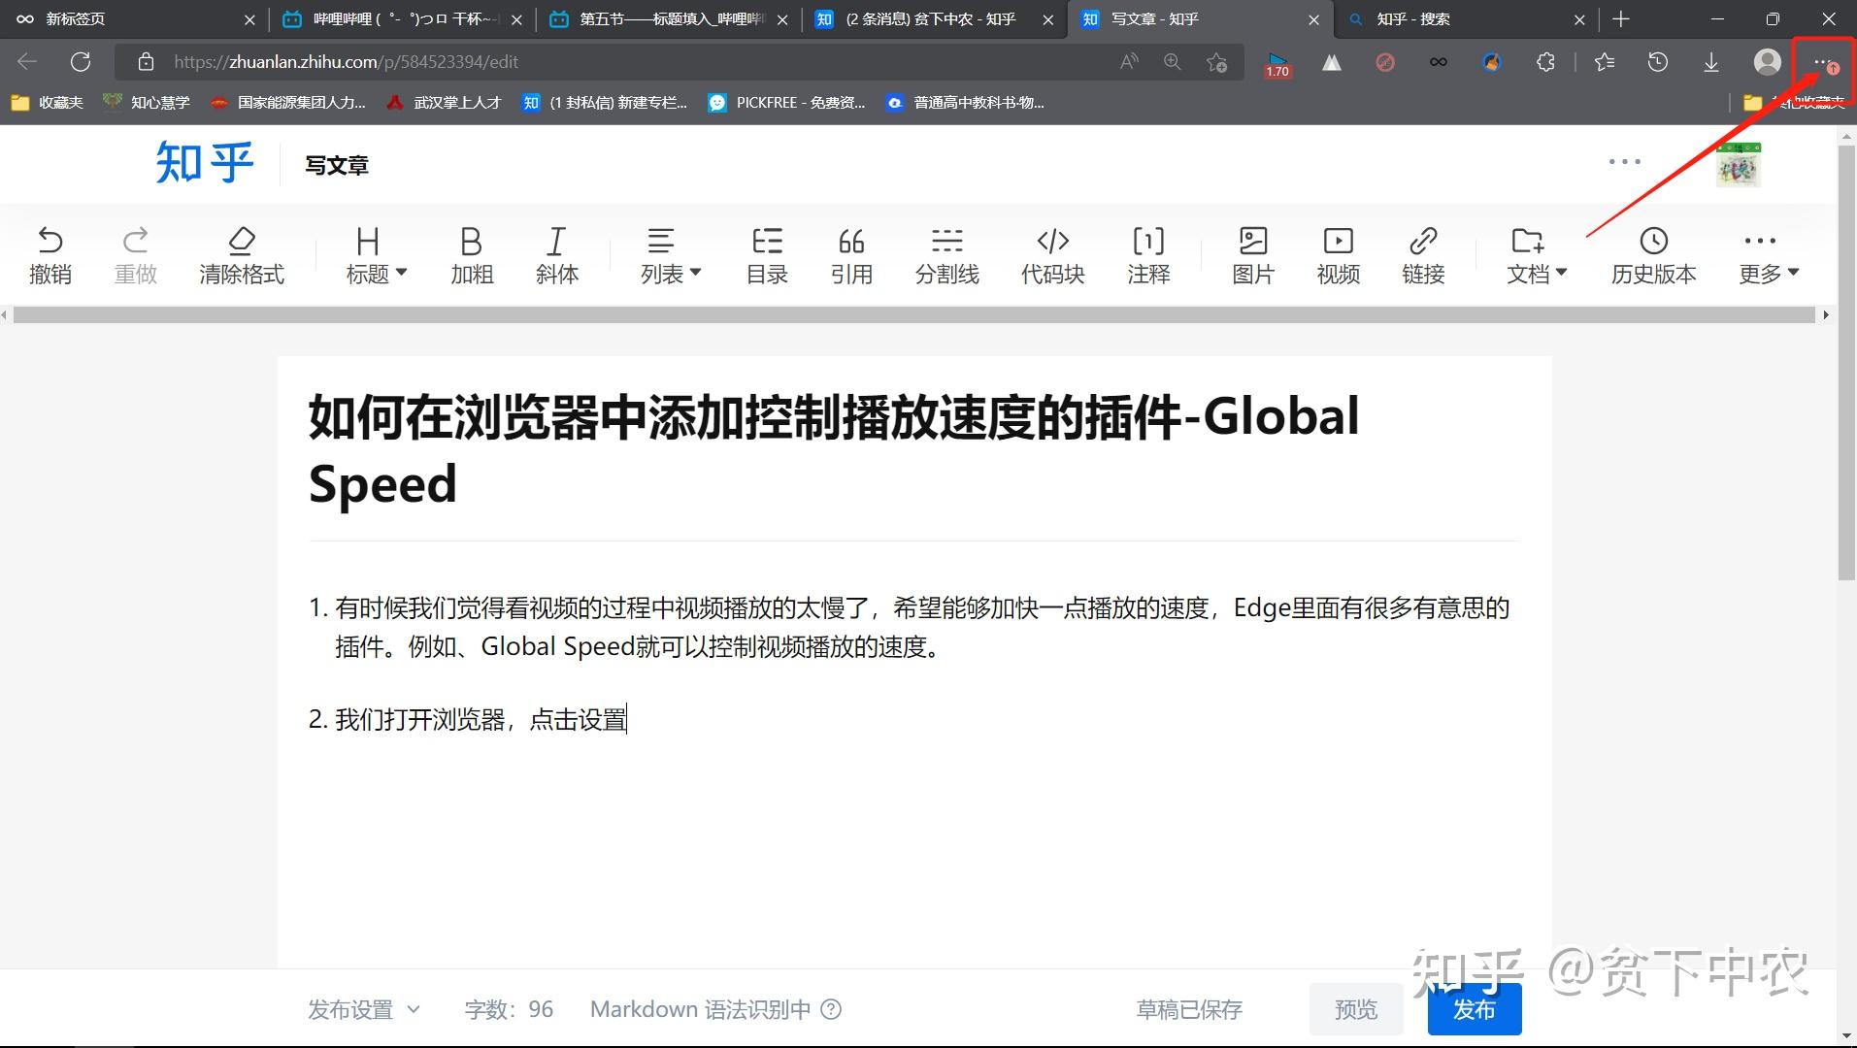Expand publish settings (发布设置)
1857x1048 pixels.
(364, 1009)
